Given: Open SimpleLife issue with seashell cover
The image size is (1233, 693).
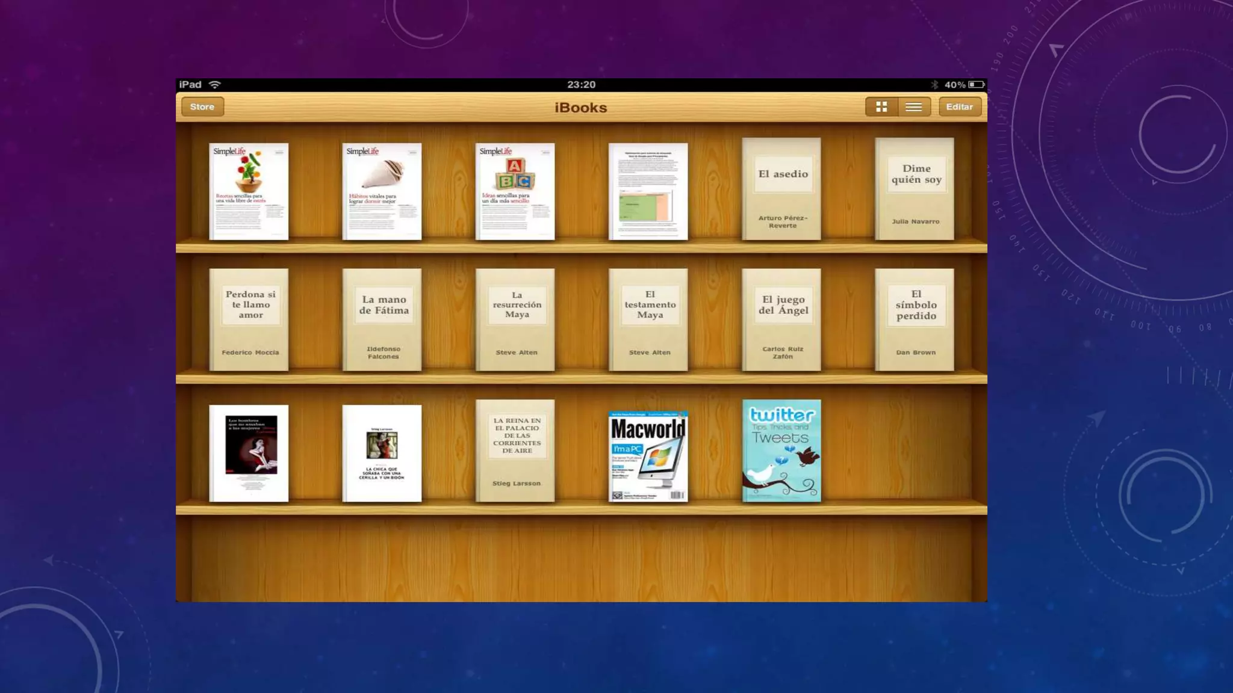Looking at the screenshot, I should point(382,191).
